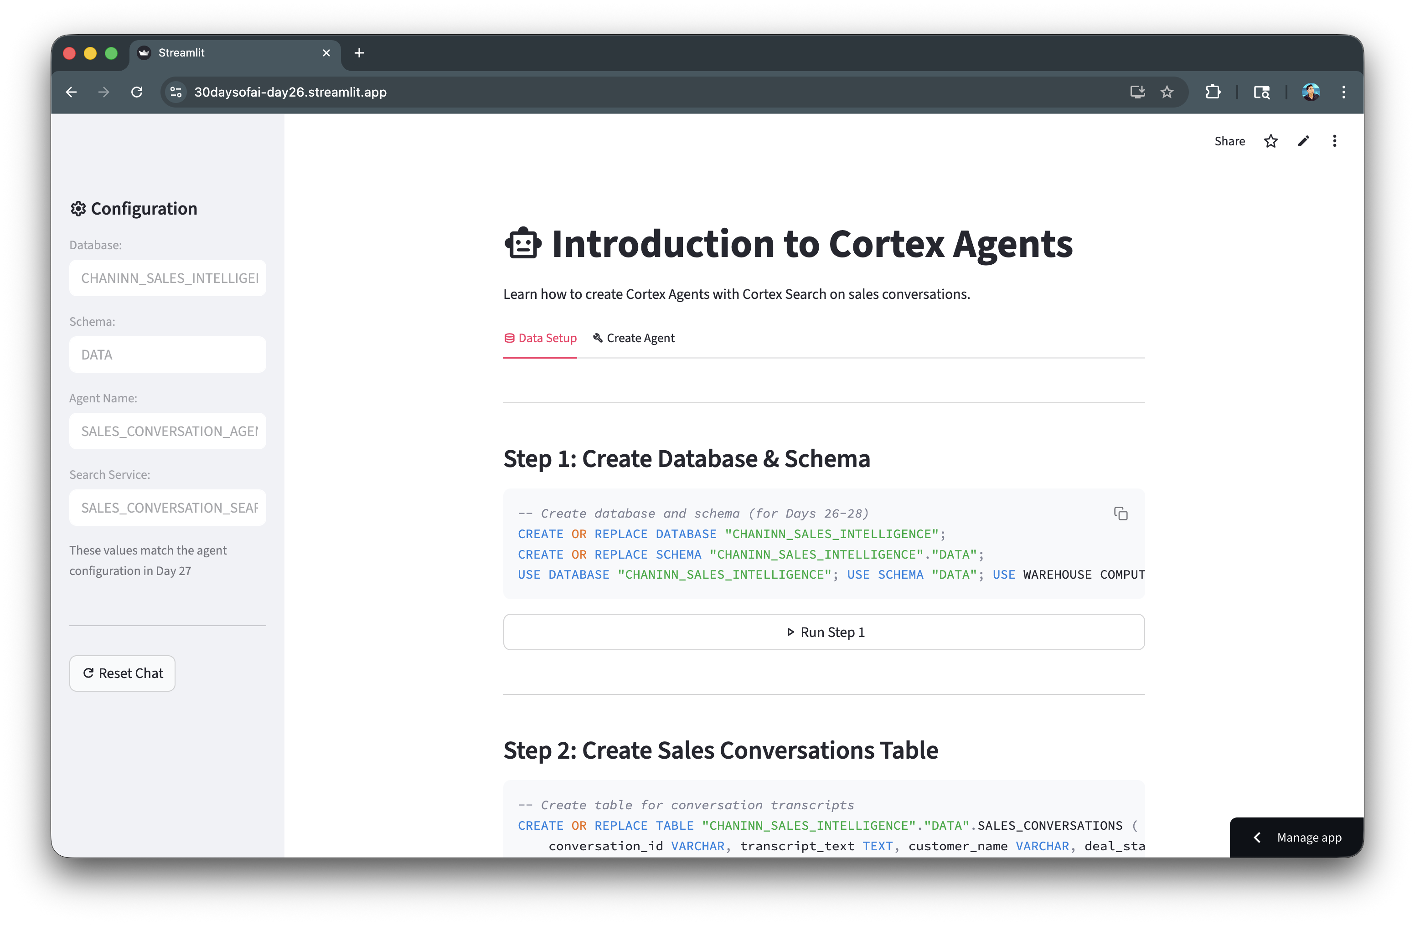
Task: Reload the page with the refresh icon
Action: point(137,92)
